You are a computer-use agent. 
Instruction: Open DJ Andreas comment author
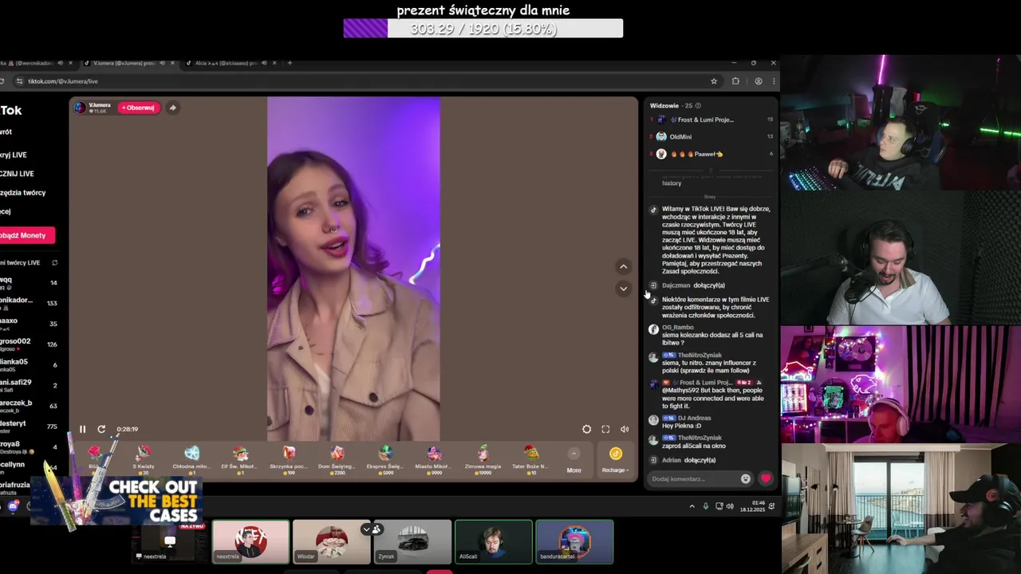tap(694, 418)
